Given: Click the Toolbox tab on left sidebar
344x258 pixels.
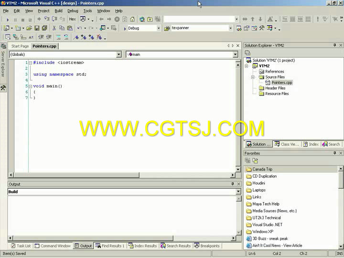Looking at the screenshot, I should tap(3, 88).
